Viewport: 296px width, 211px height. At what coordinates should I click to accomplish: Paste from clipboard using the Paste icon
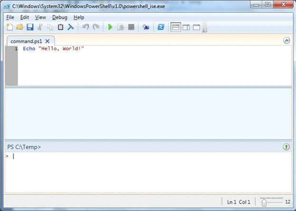tap(60, 27)
